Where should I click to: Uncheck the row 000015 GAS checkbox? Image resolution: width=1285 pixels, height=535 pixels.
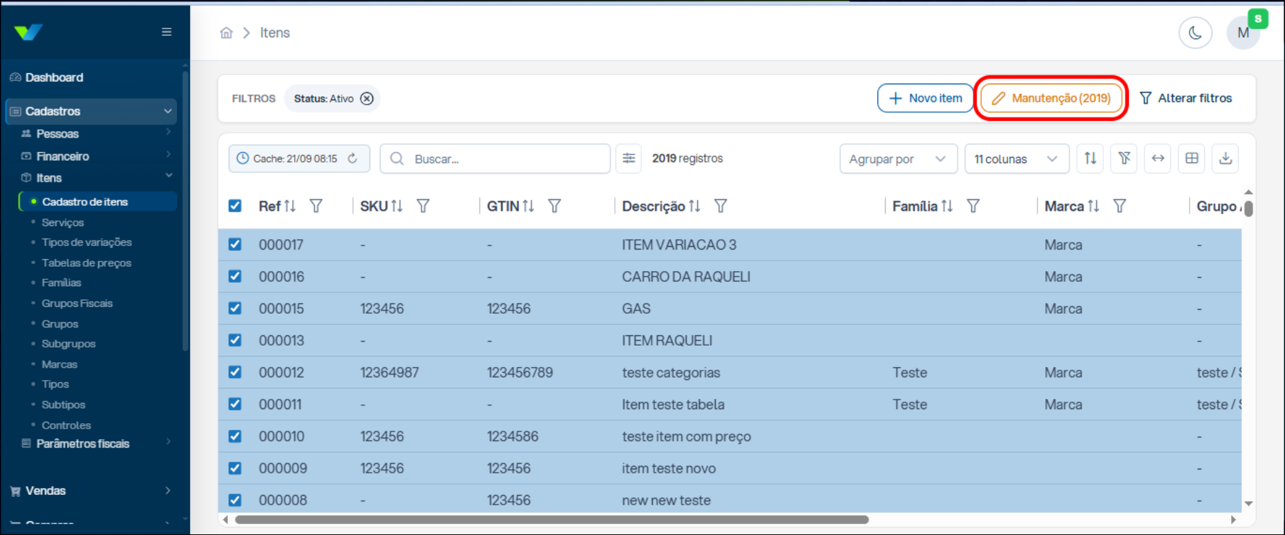pos(235,308)
